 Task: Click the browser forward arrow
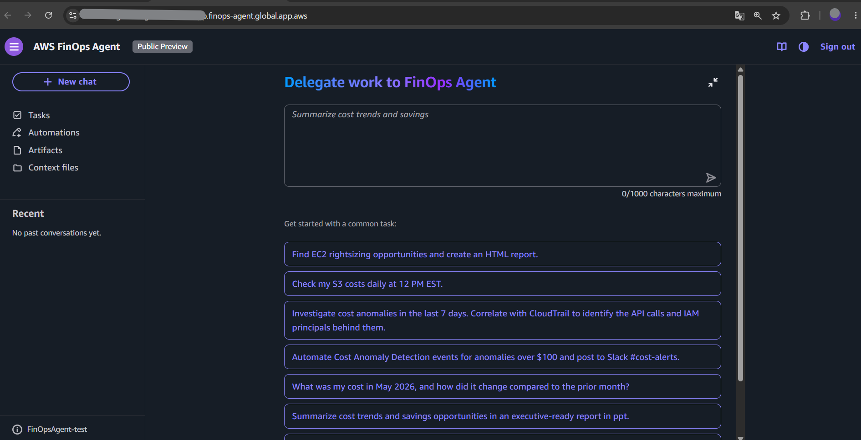pyautogui.click(x=28, y=15)
